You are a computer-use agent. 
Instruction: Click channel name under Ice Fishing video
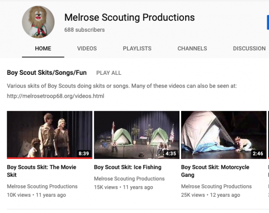click(129, 179)
